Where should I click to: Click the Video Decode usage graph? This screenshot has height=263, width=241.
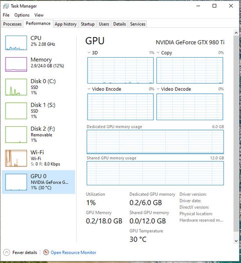190,107
